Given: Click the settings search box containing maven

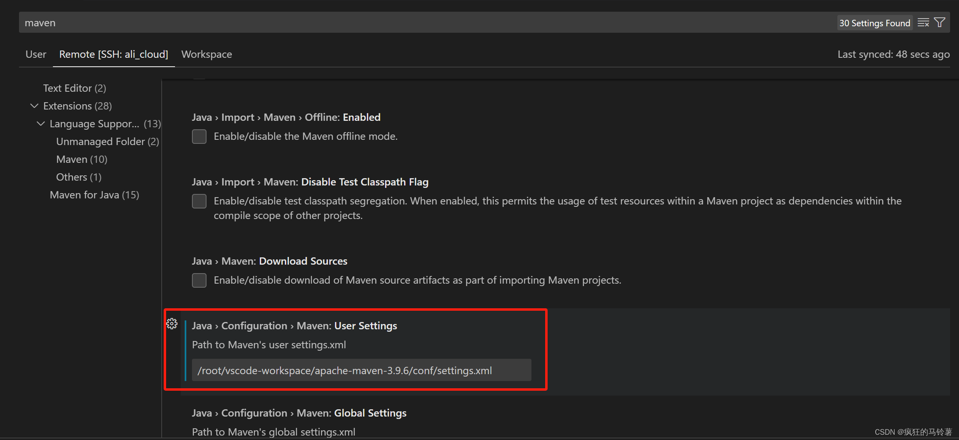Looking at the screenshot, I should (404, 23).
